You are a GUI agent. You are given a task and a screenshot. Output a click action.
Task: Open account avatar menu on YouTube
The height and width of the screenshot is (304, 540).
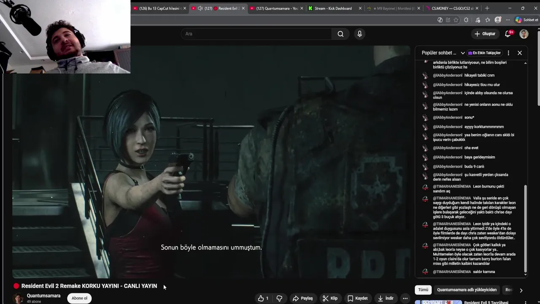tap(524, 34)
